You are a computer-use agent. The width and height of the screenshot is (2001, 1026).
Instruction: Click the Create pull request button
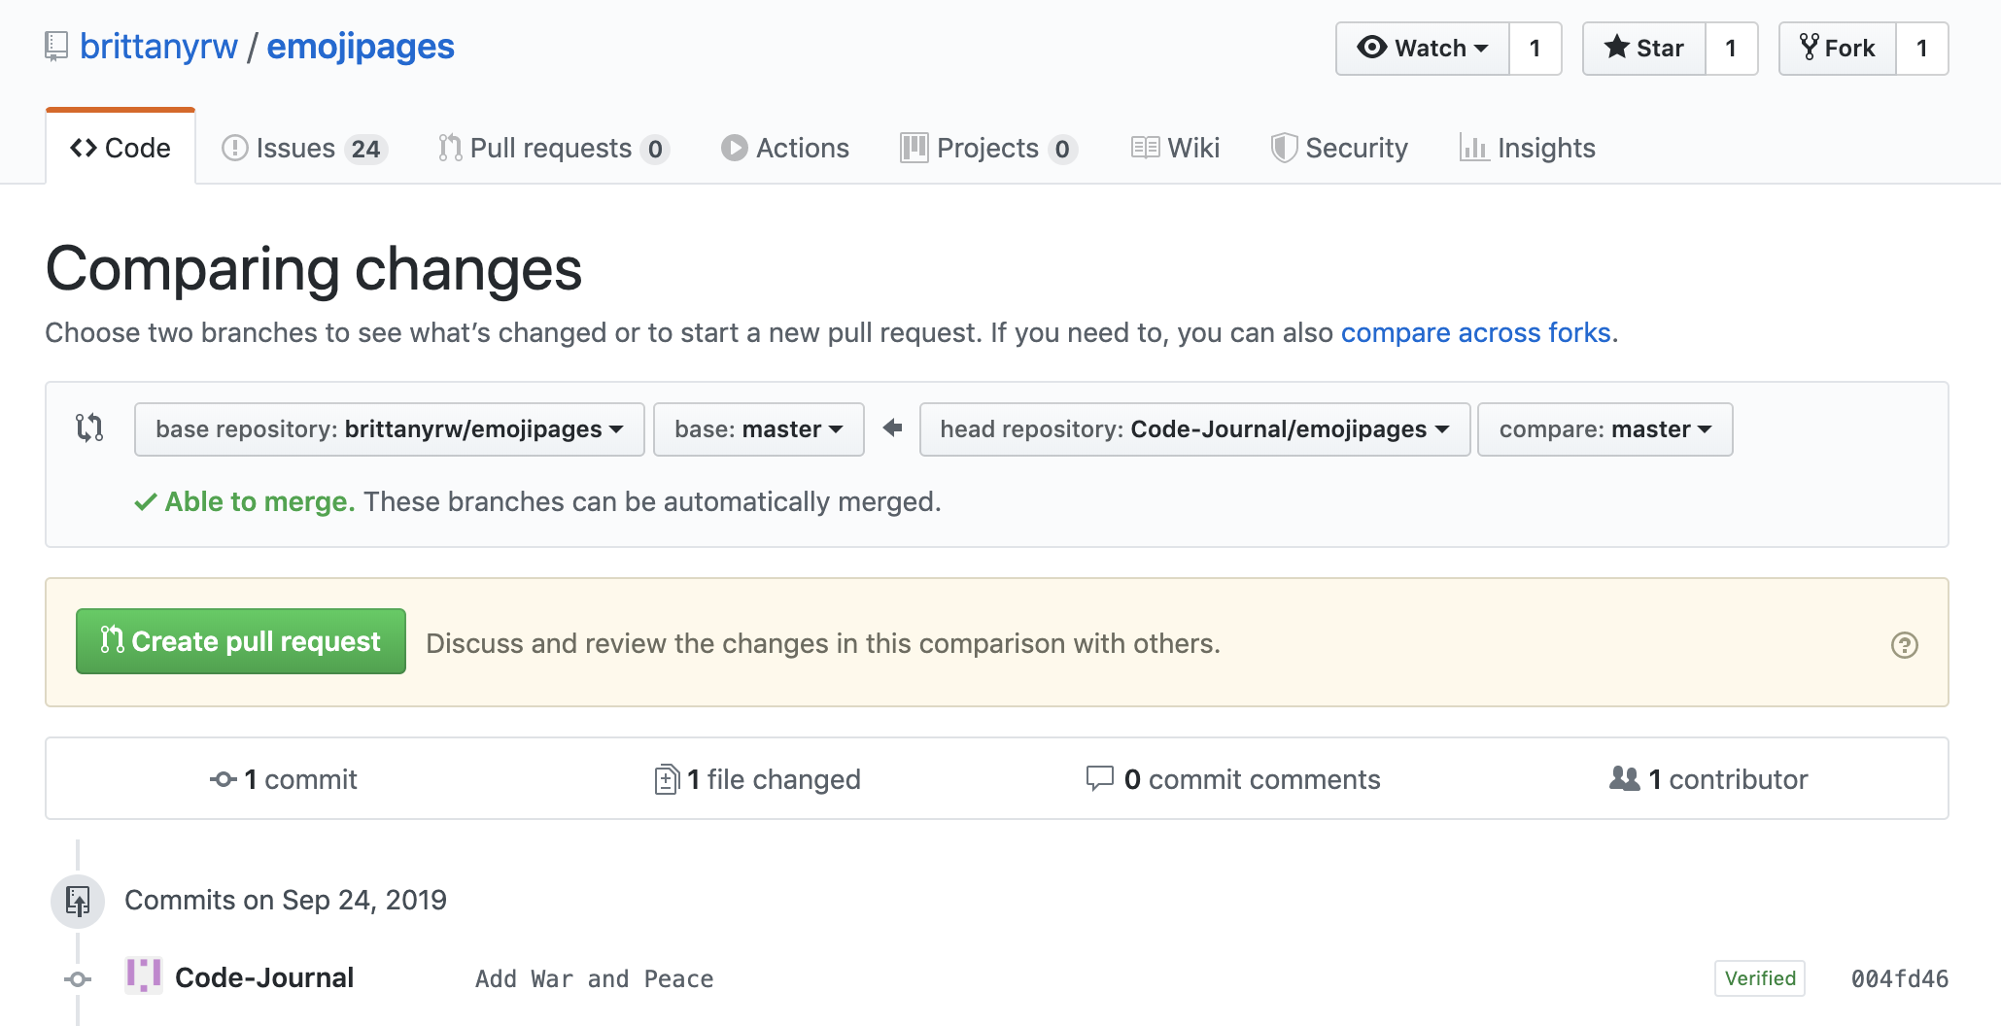[241, 641]
